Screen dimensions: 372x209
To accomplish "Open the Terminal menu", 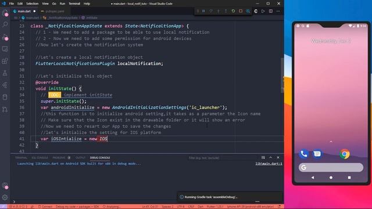I will pyautogui.click(x=74, y=3).
